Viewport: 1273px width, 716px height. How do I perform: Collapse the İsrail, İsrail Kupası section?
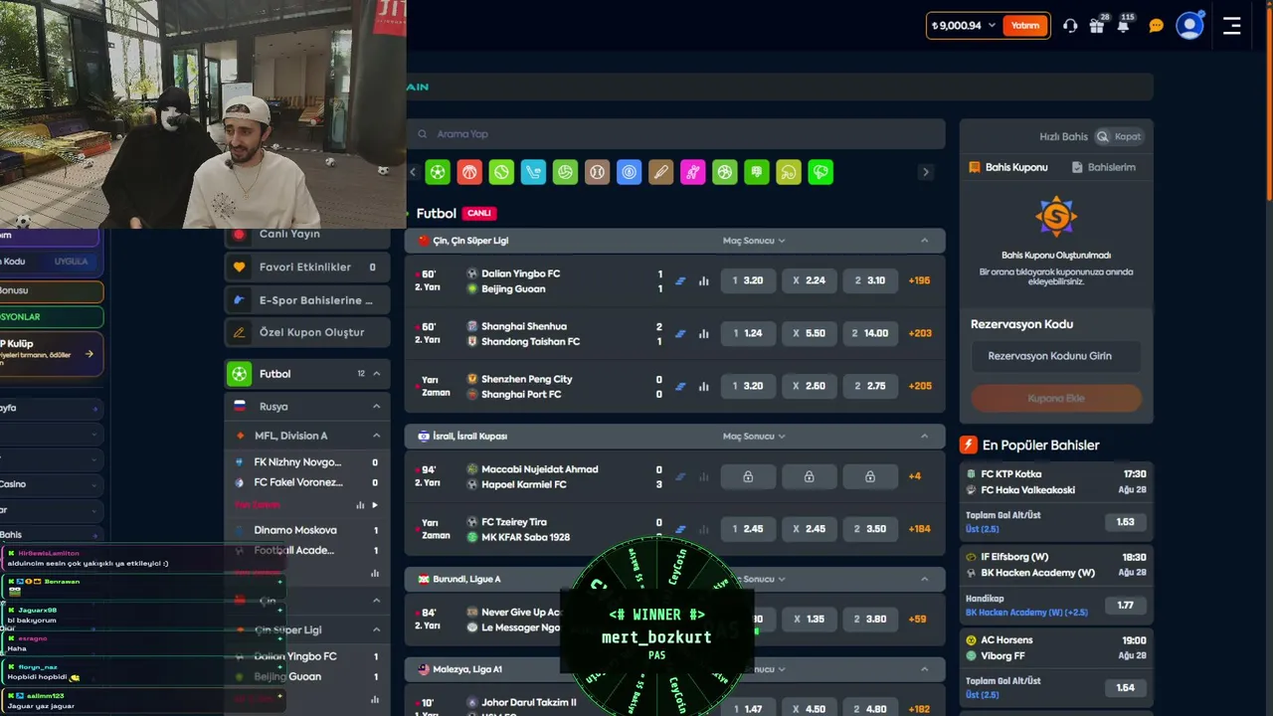(924, 437)
